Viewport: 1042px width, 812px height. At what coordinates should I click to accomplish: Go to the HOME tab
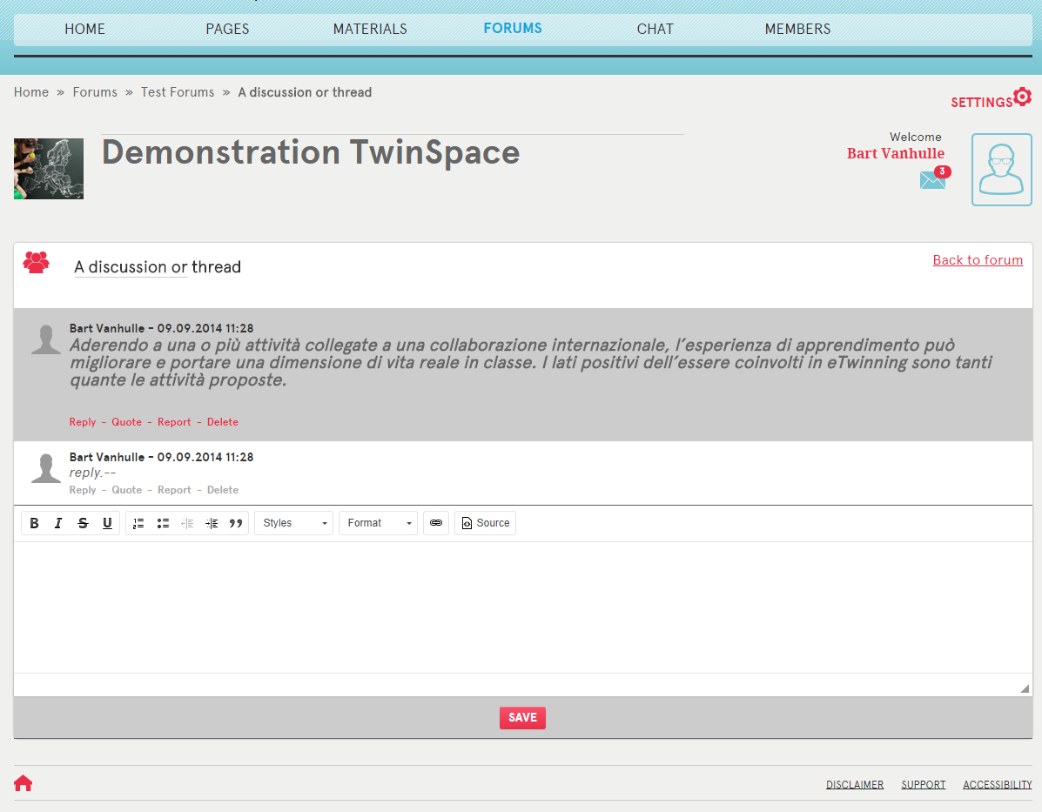click(85, 30)
